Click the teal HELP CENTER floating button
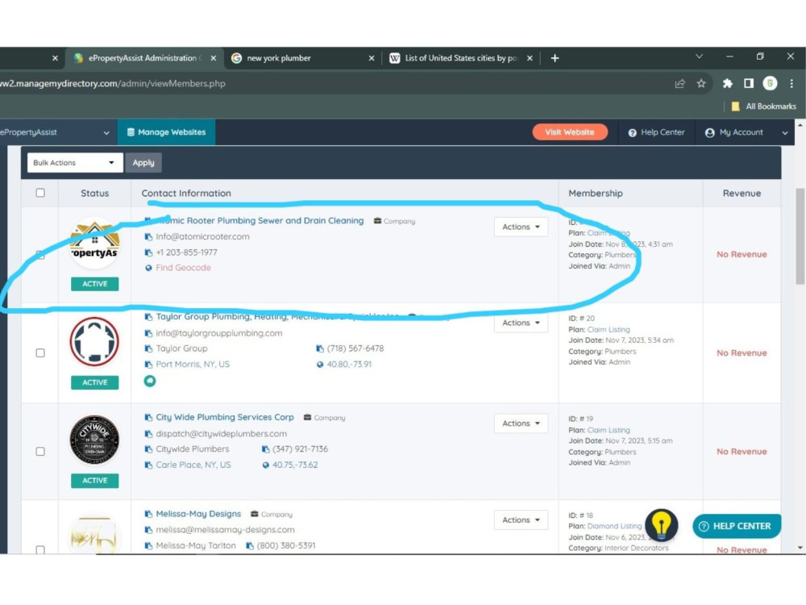The height and width of the screenshot is (605, 806). [737, 526]
